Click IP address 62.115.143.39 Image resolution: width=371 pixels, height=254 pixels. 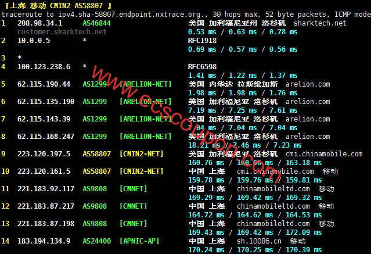click(44, 119)
